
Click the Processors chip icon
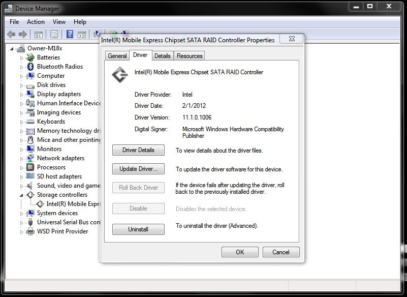tap(30, 167)
